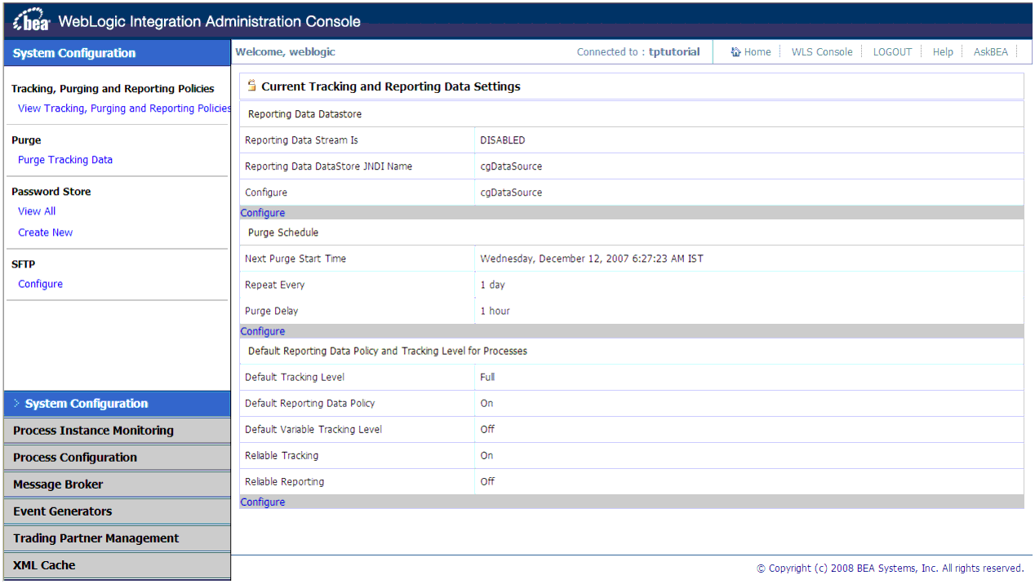
Task: Open XML Cache module
Action: [118, 565]
